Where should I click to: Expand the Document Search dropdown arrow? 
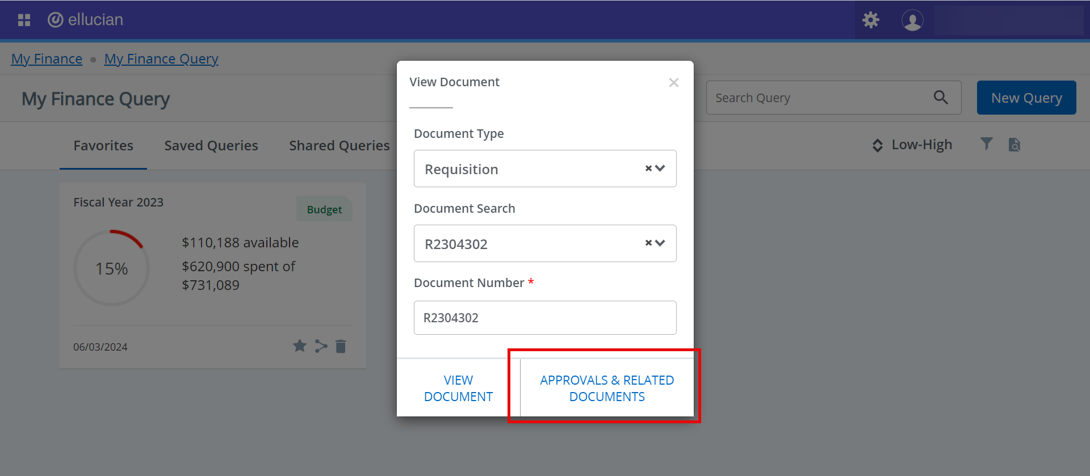coord(660,243)
